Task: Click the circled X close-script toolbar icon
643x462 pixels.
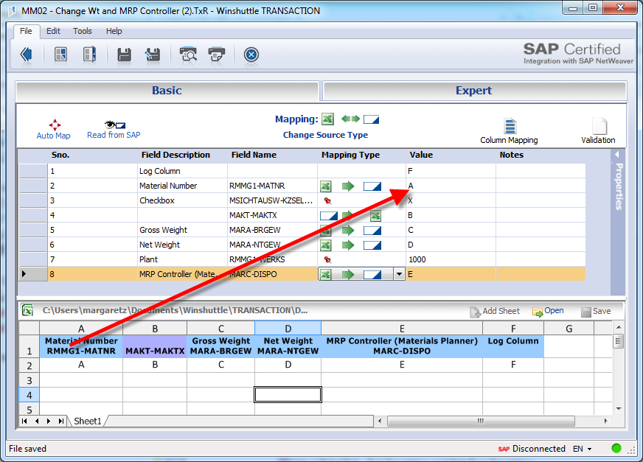Action: 251,55
